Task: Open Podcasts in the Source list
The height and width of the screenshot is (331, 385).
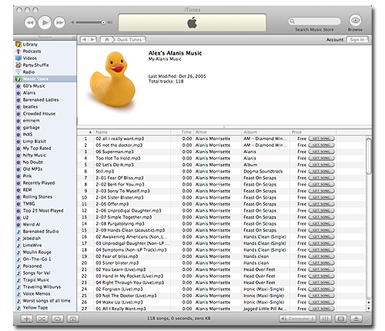Action: point(45,52)
